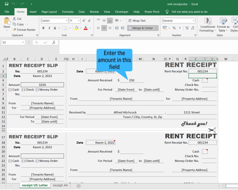Expand the Fill Color dropdown arrow
238x190 pixels.
[x=81, y=28]
